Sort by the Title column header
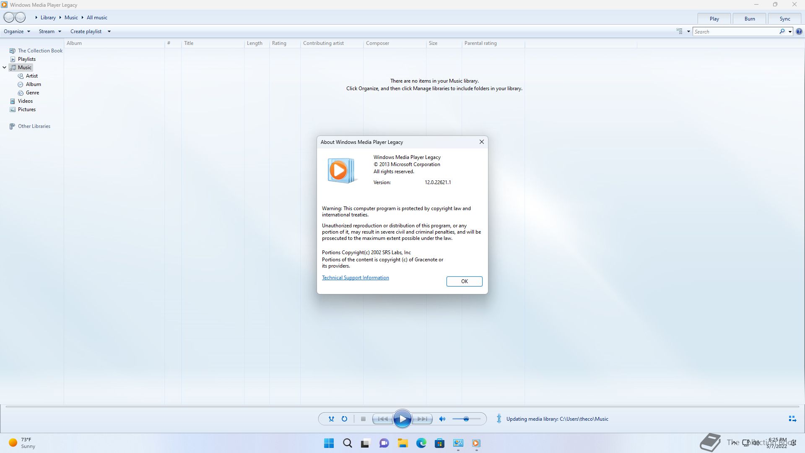This screenshot has width=805, height=453. (213, 43)
